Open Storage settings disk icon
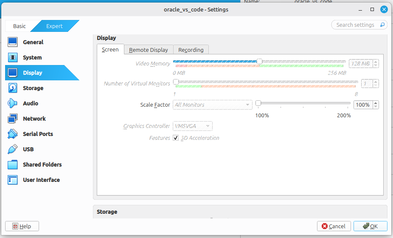 click(x=13, y=88)
